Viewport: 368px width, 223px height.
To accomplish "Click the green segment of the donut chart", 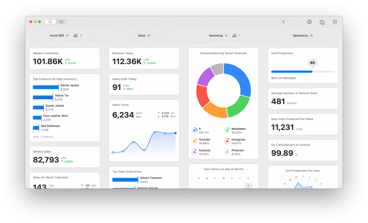I will click(x=239, y=107).
